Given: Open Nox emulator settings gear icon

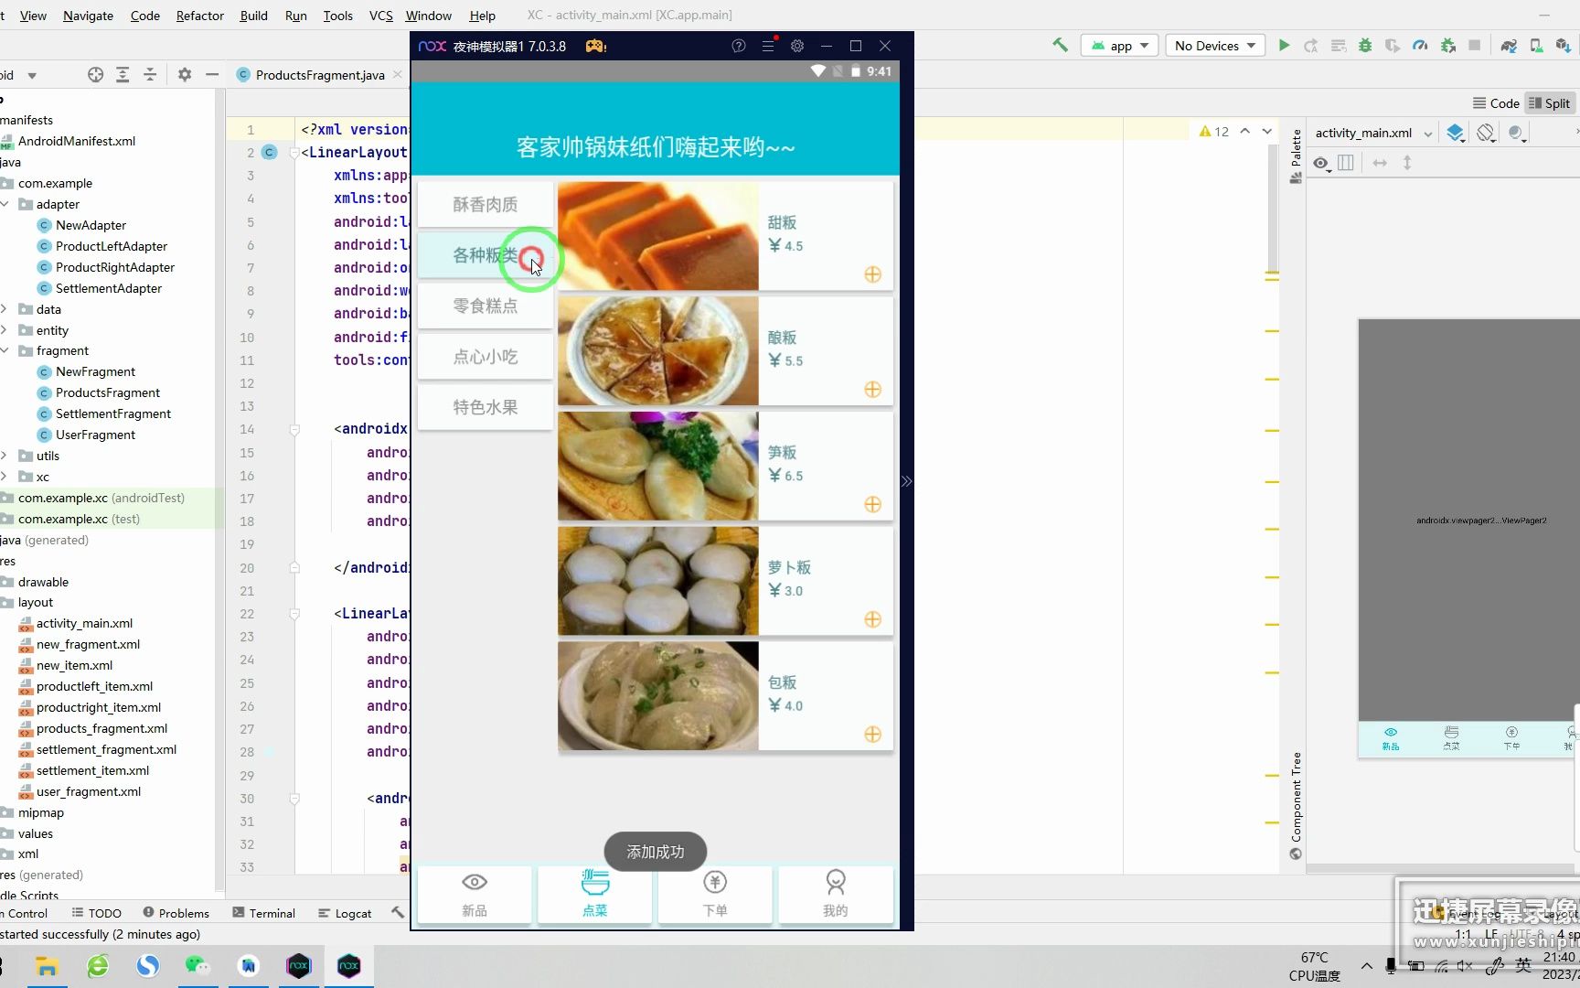Looking at the screenshot, I should pyautogui.click(x=797, y=46).
